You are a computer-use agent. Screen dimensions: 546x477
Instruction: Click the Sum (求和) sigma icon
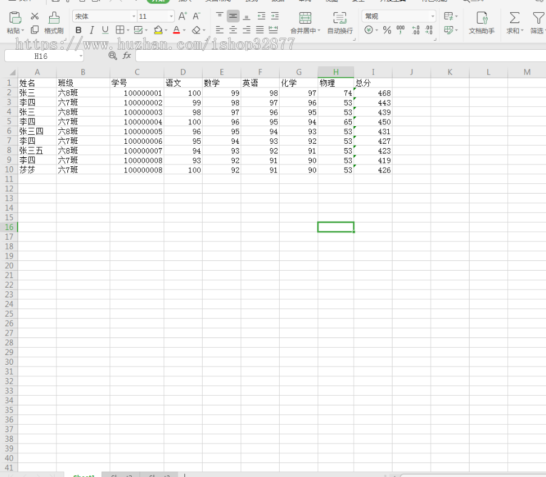(x=514, y=18)
